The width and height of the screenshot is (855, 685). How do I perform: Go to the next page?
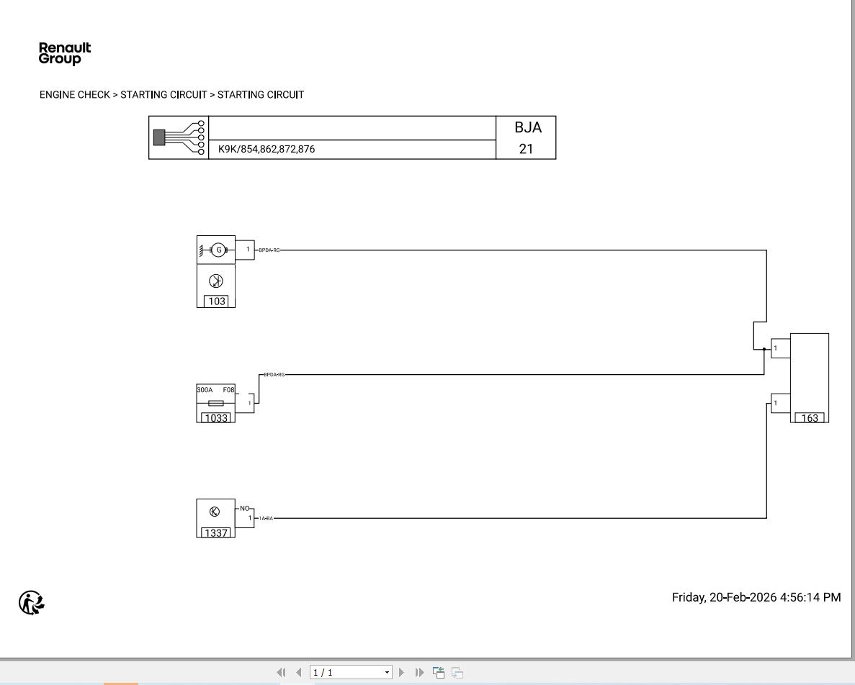pos(401,673)
